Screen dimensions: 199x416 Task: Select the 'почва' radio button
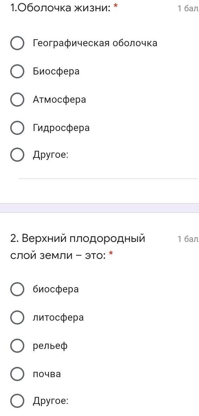click(17, 374)
